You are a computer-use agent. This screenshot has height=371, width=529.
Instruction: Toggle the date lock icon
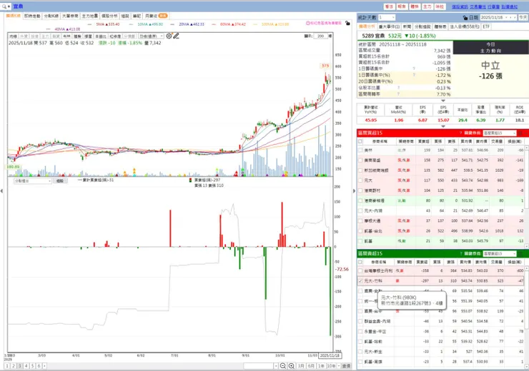pos(465,18)
